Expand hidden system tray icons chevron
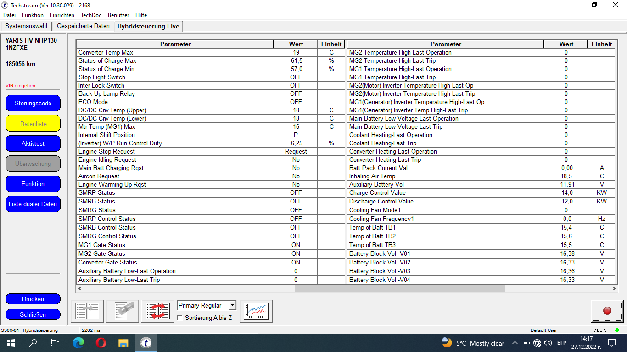This screenshot has width=627, height=352. tap(515, 343)
